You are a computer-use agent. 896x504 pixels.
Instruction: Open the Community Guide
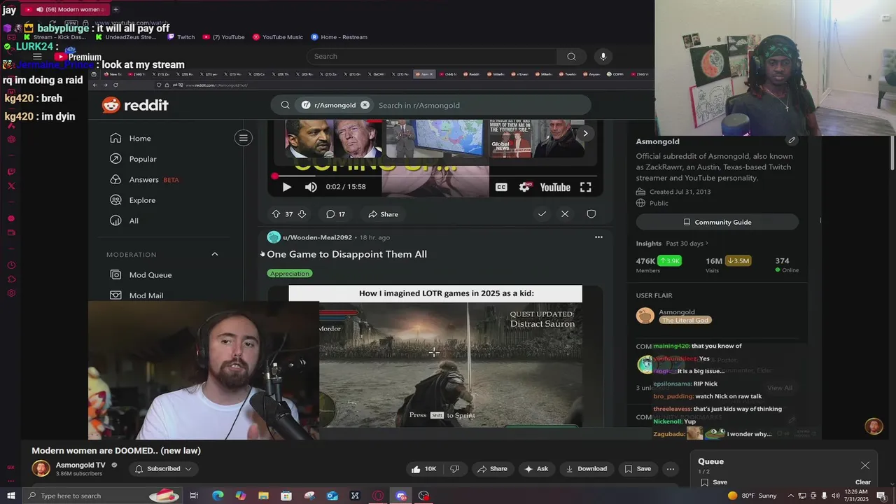coord(717,222)
